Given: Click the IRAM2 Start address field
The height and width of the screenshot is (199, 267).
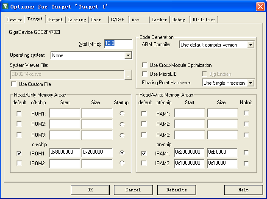Looking at the screenshot, I should coord(189,163).
